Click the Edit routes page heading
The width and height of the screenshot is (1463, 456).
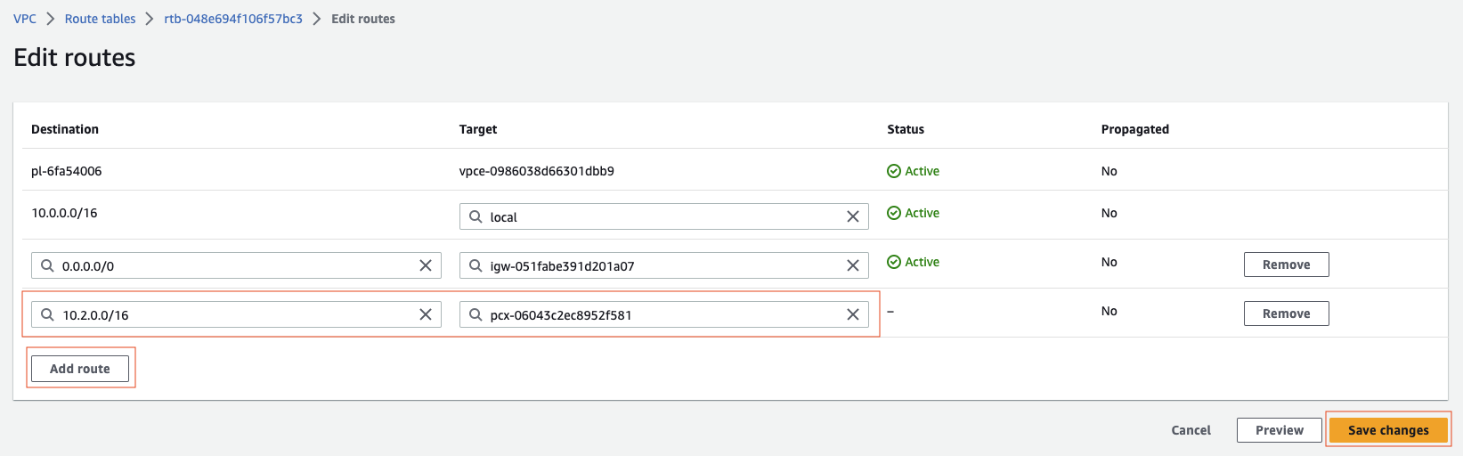point(75,57)
